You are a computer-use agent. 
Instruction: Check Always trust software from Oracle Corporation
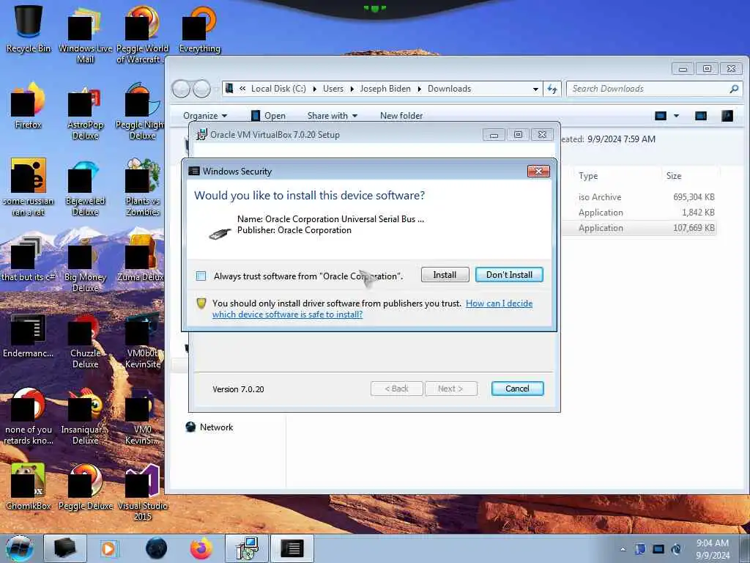point(201,276)
